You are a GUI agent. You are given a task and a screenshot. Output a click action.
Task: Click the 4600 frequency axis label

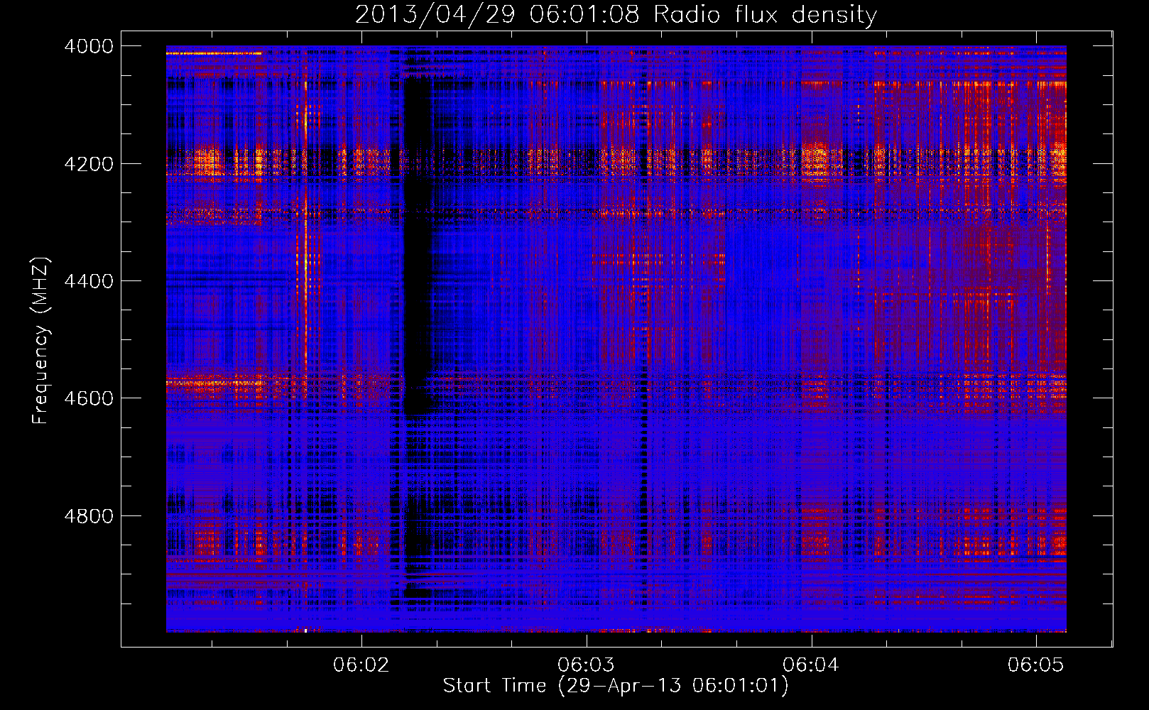click(89, 398)
